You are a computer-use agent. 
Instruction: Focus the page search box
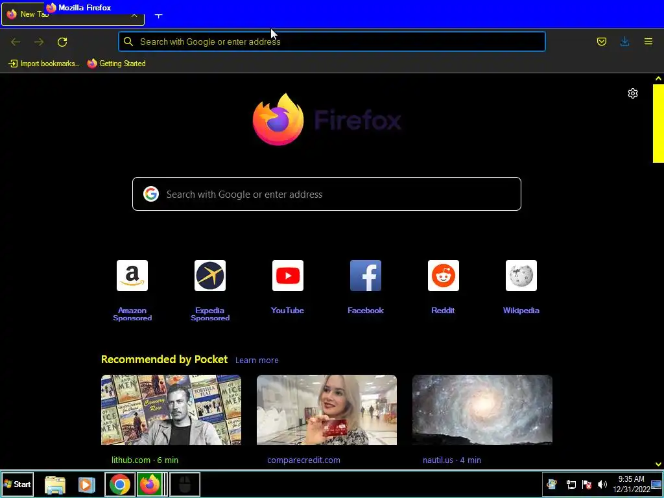(327, 194)
